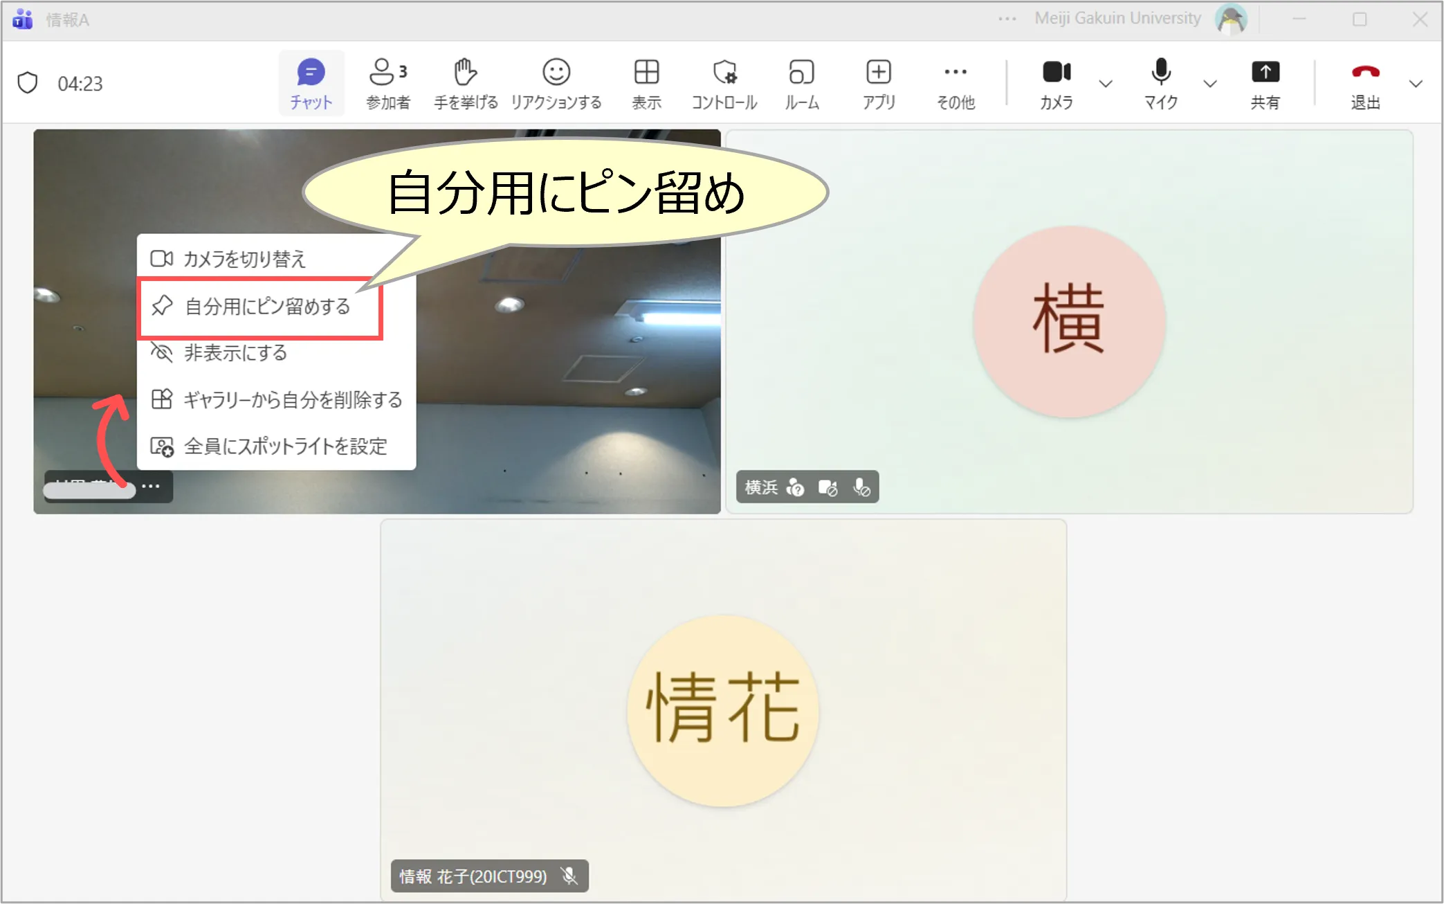The height and width of the screenshot is (904, 1444).
Task: Expand the camera options dropdown arrow
Action: point(1106,84)
